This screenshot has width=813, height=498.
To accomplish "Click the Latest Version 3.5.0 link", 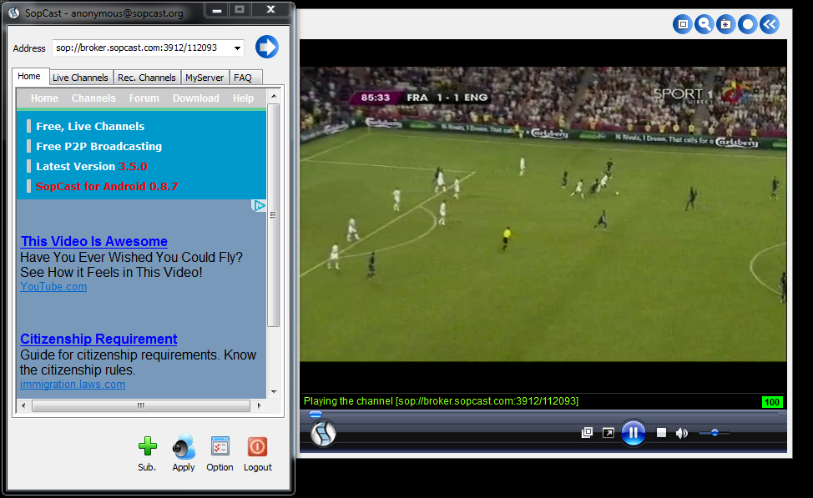I will [x=92, y=166].
